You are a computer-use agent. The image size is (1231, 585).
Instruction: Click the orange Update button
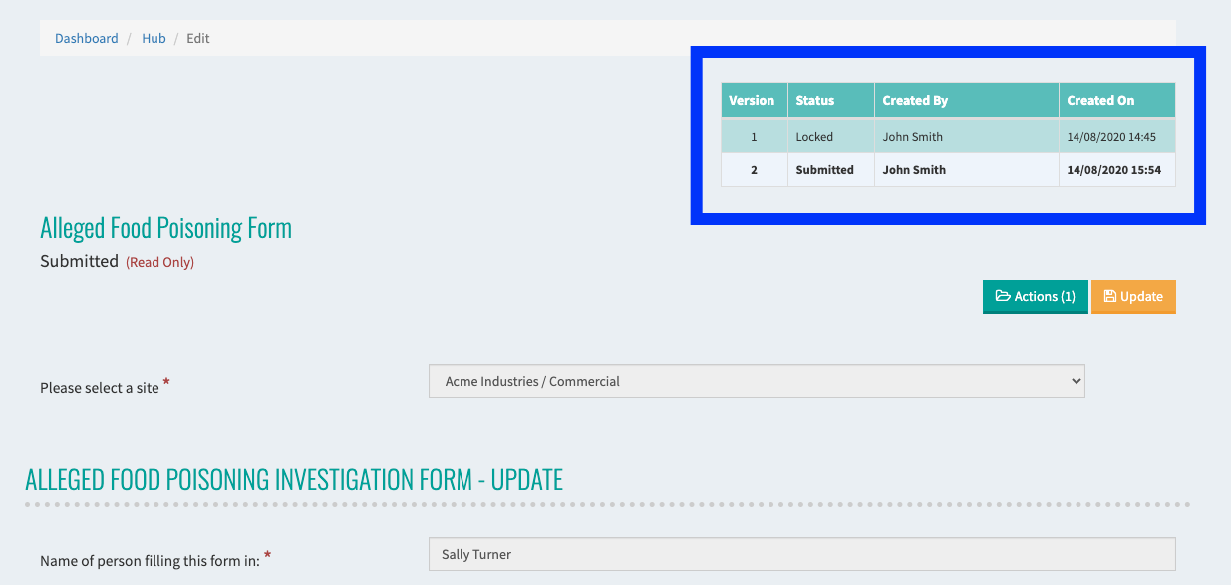[1133, 297]
